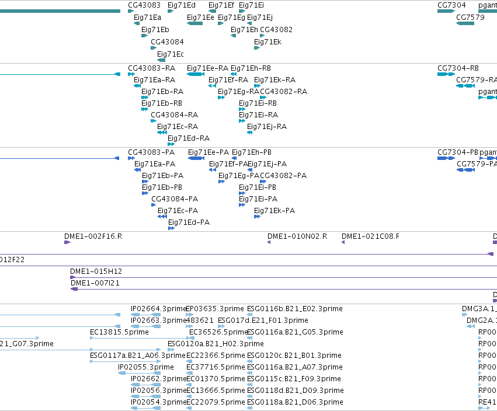Click the CG43082-PA protein label
Viewport: 497px width, 411px height.
pos(283,176)
